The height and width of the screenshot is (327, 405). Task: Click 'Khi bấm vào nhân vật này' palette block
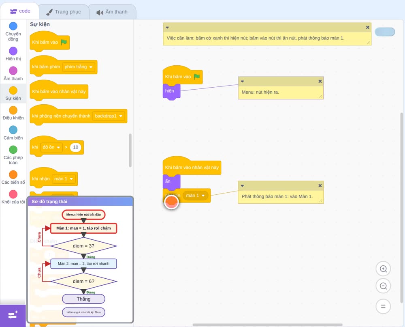pyautogui.click(x=59, y=90)
